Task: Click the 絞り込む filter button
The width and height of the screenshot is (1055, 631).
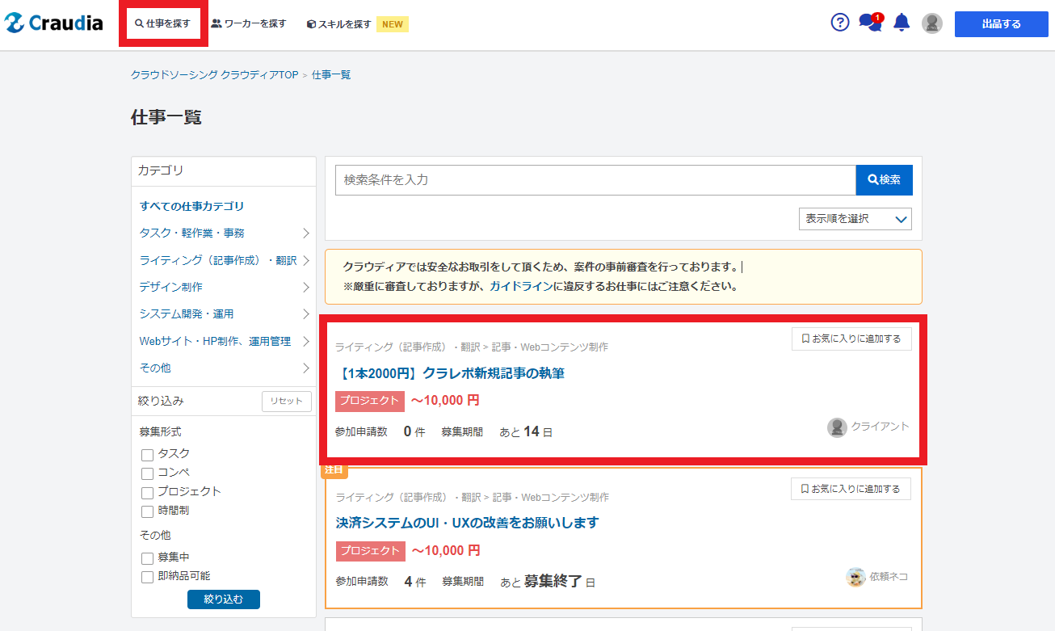Action: pos(224,599)
